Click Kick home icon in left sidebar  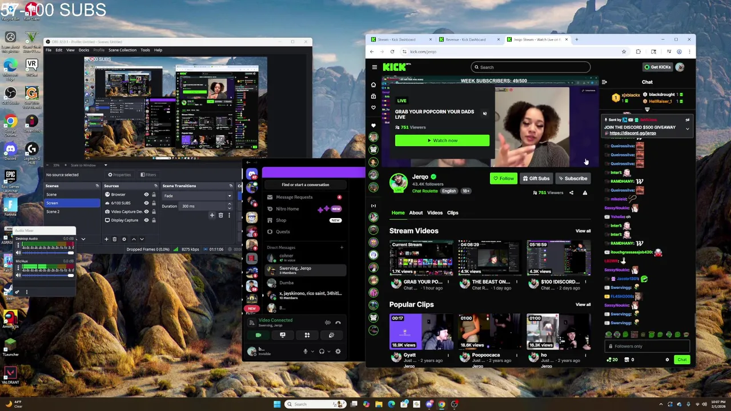tap(373, 85)
